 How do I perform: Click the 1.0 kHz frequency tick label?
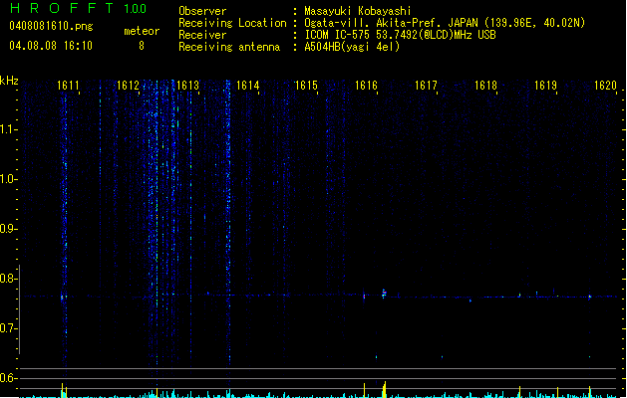tap(9, 179)
